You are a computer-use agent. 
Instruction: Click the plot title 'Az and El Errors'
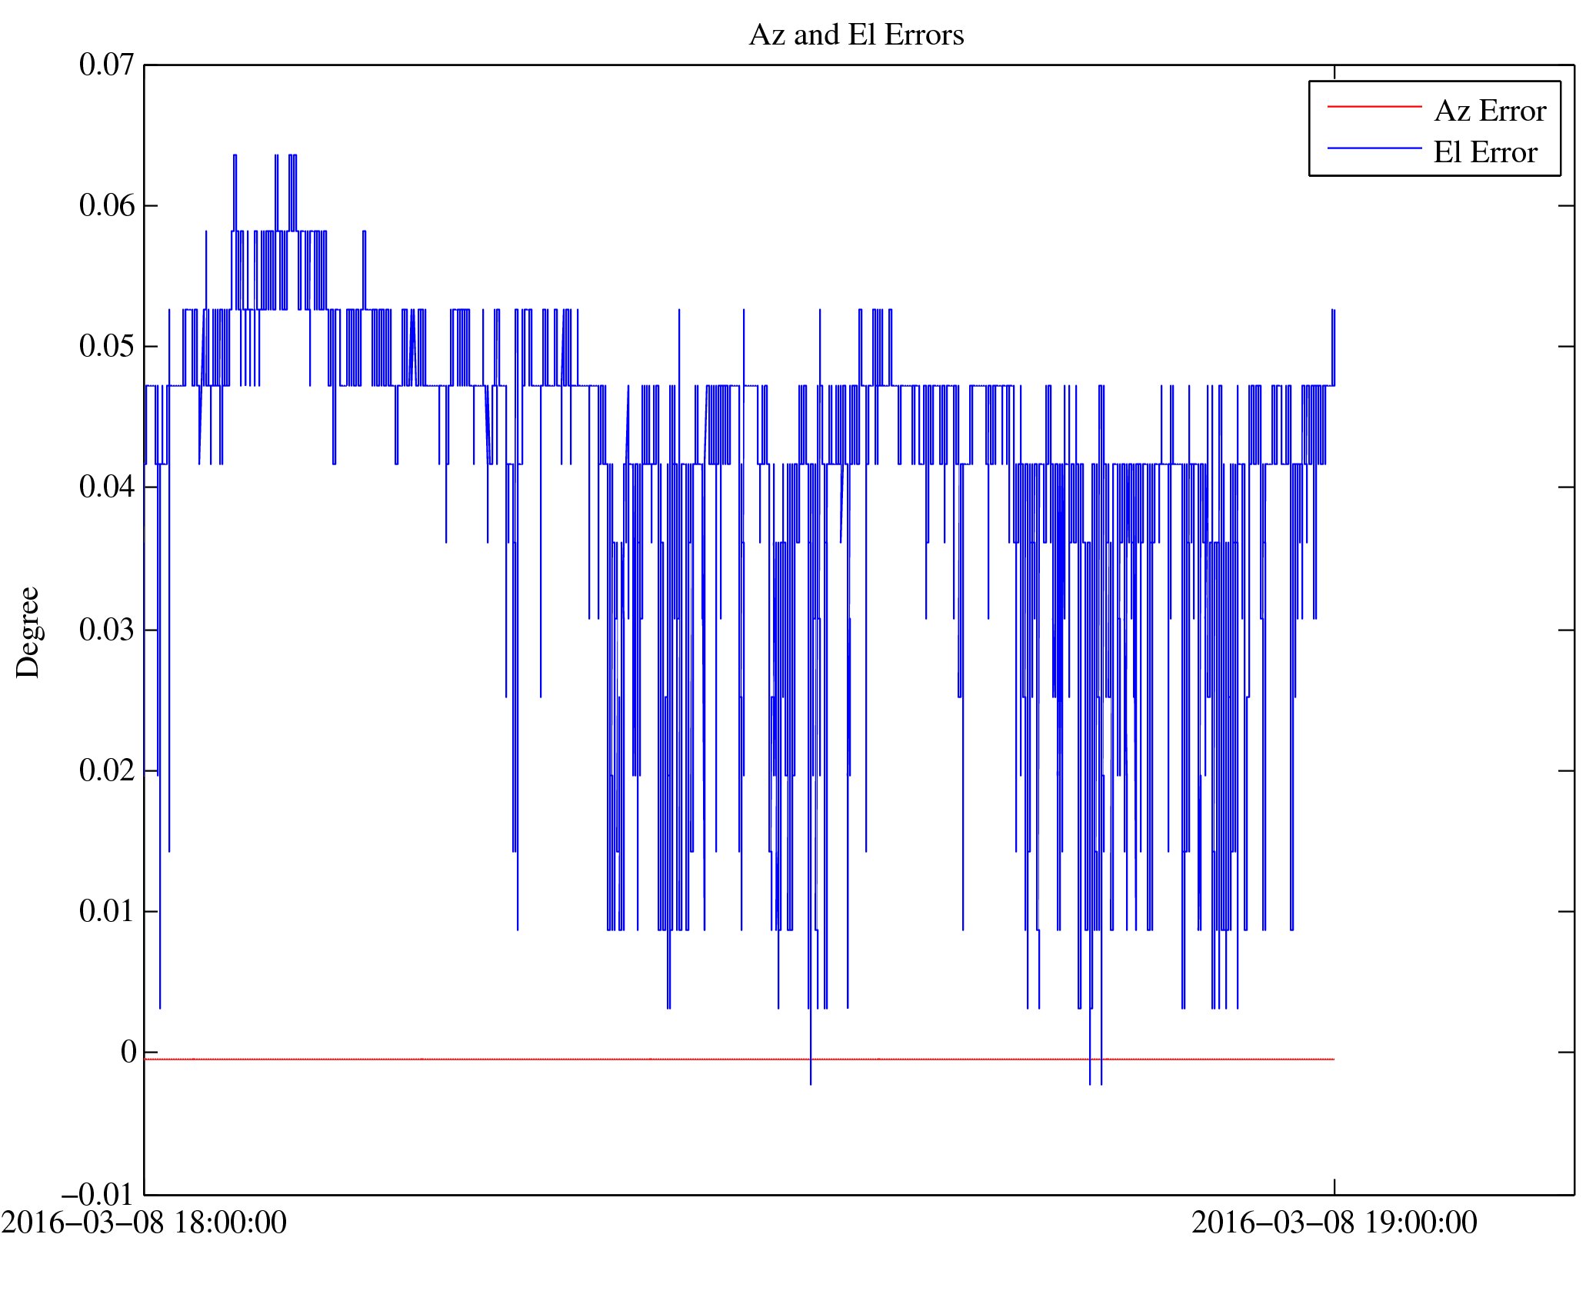point(855,35)
